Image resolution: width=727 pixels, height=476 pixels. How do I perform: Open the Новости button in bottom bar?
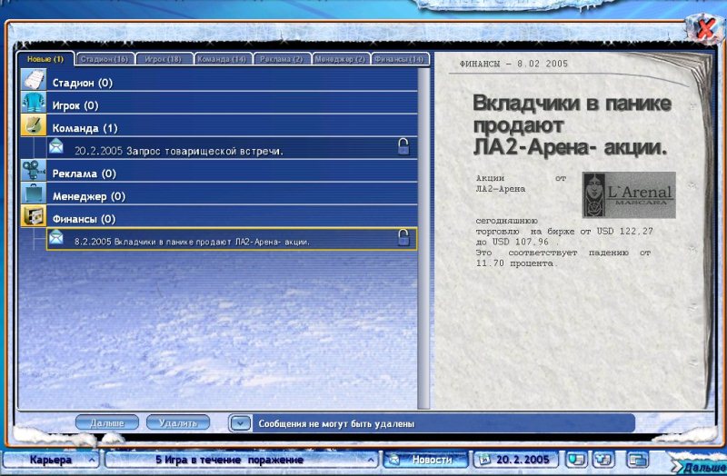(x=425, y=460)
